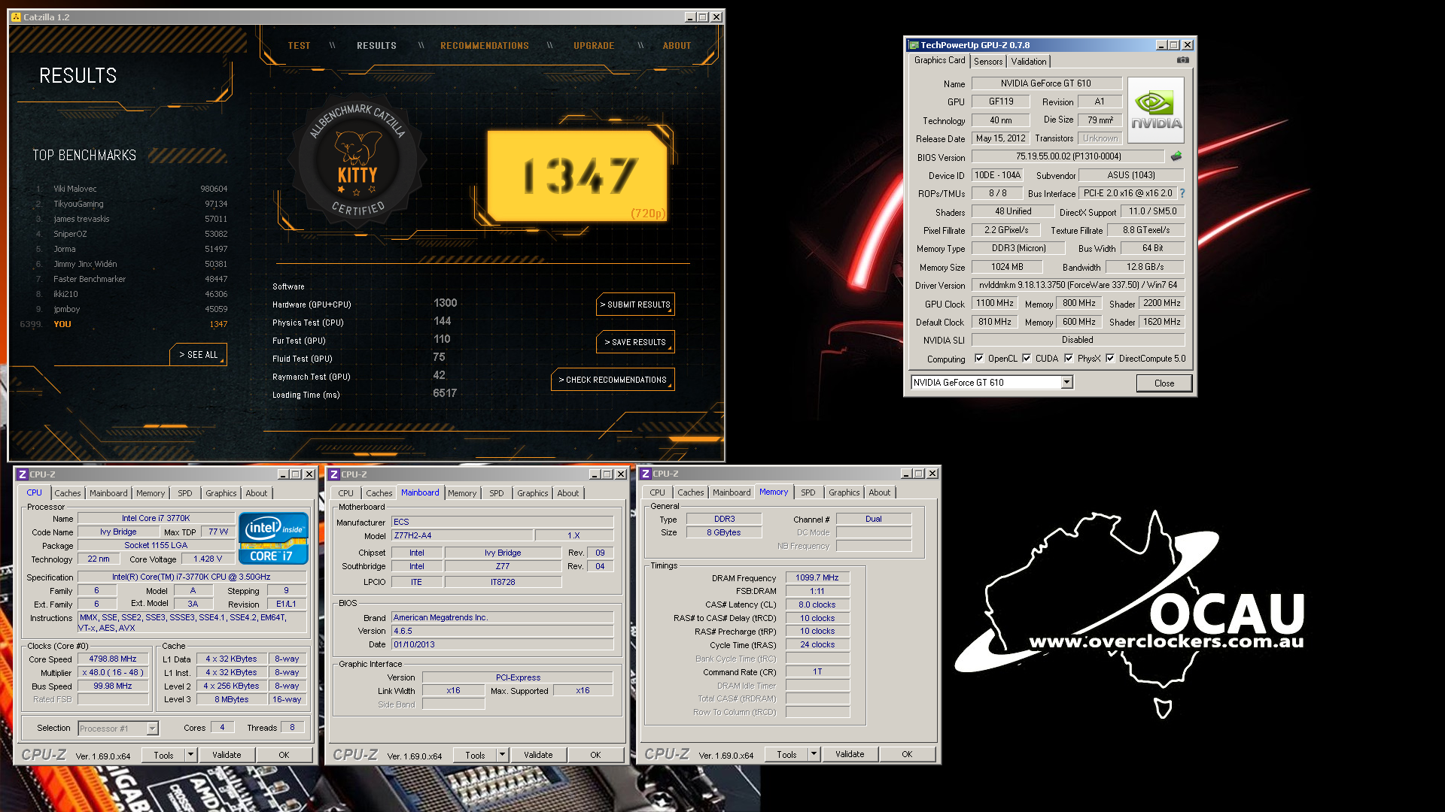The height and width of the screenshot is (812, 1445).
Task: Open Memory tab in CPU-Z CPU window
Action: tap(151, 493)
